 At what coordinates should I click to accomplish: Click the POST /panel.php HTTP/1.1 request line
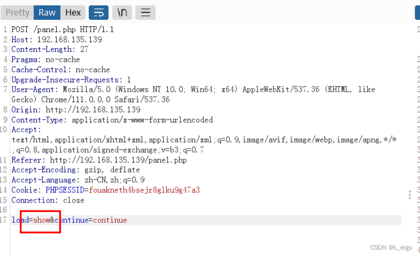pos(63,29)
